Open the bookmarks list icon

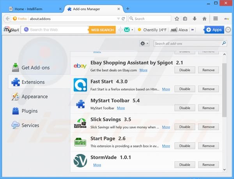pyautogui.click(x=185, y=19)
